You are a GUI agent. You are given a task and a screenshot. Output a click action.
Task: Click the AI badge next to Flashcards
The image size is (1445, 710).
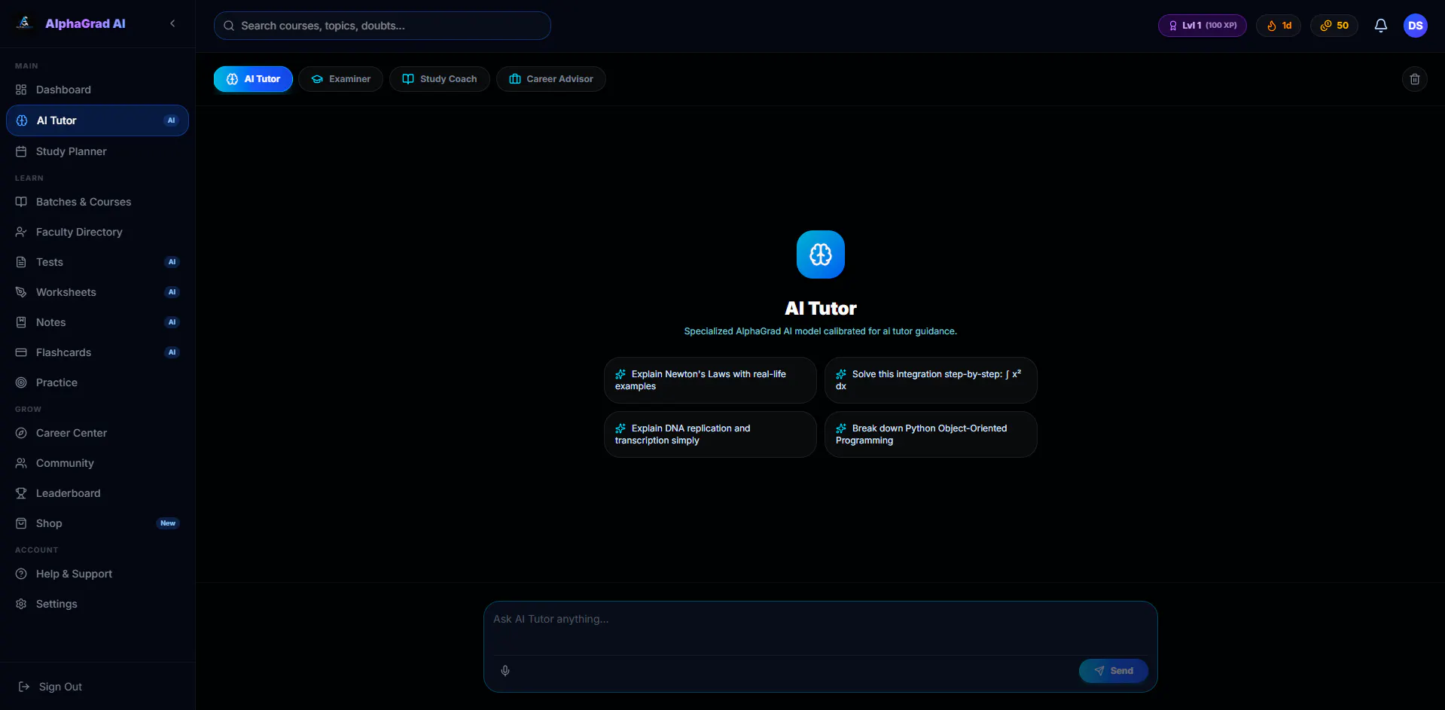(x=172, y=352)
